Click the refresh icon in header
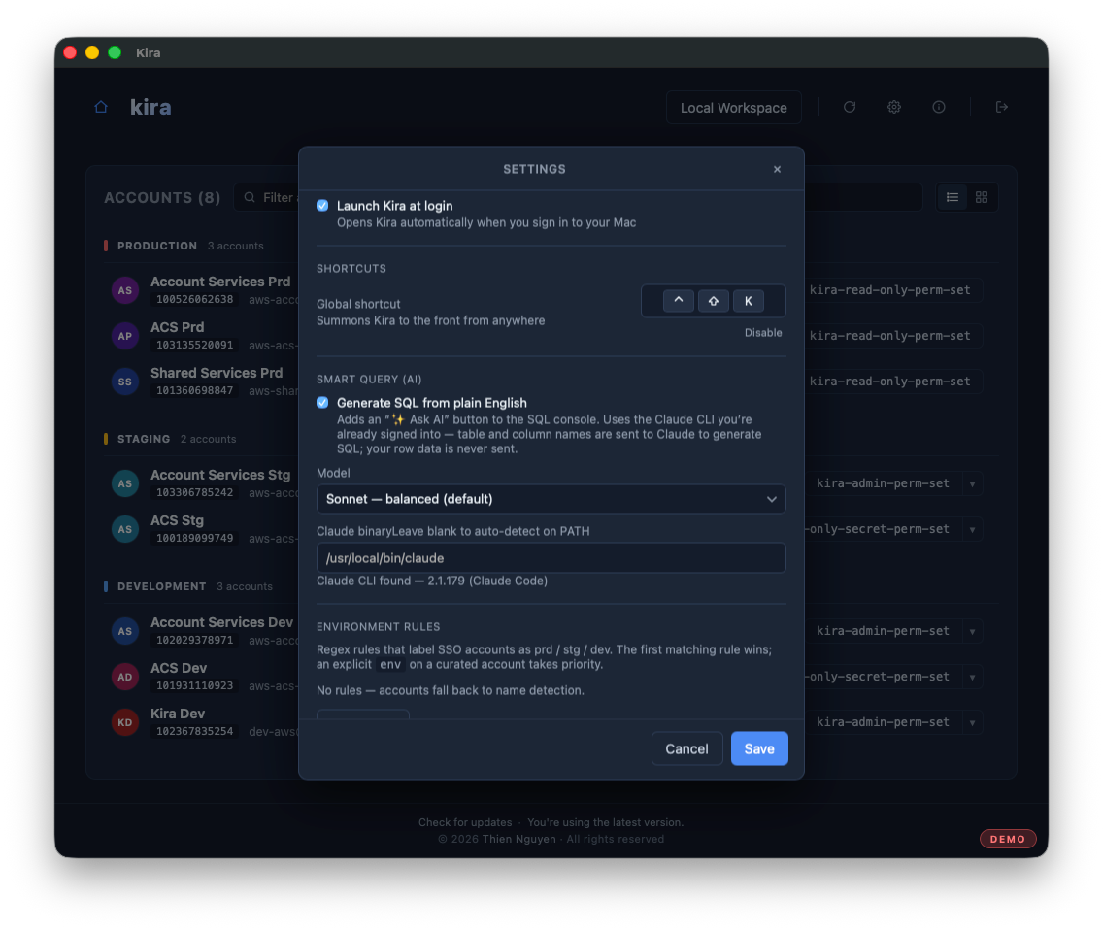The width and height of the screenshot is (1103, 930). point(850,107)
